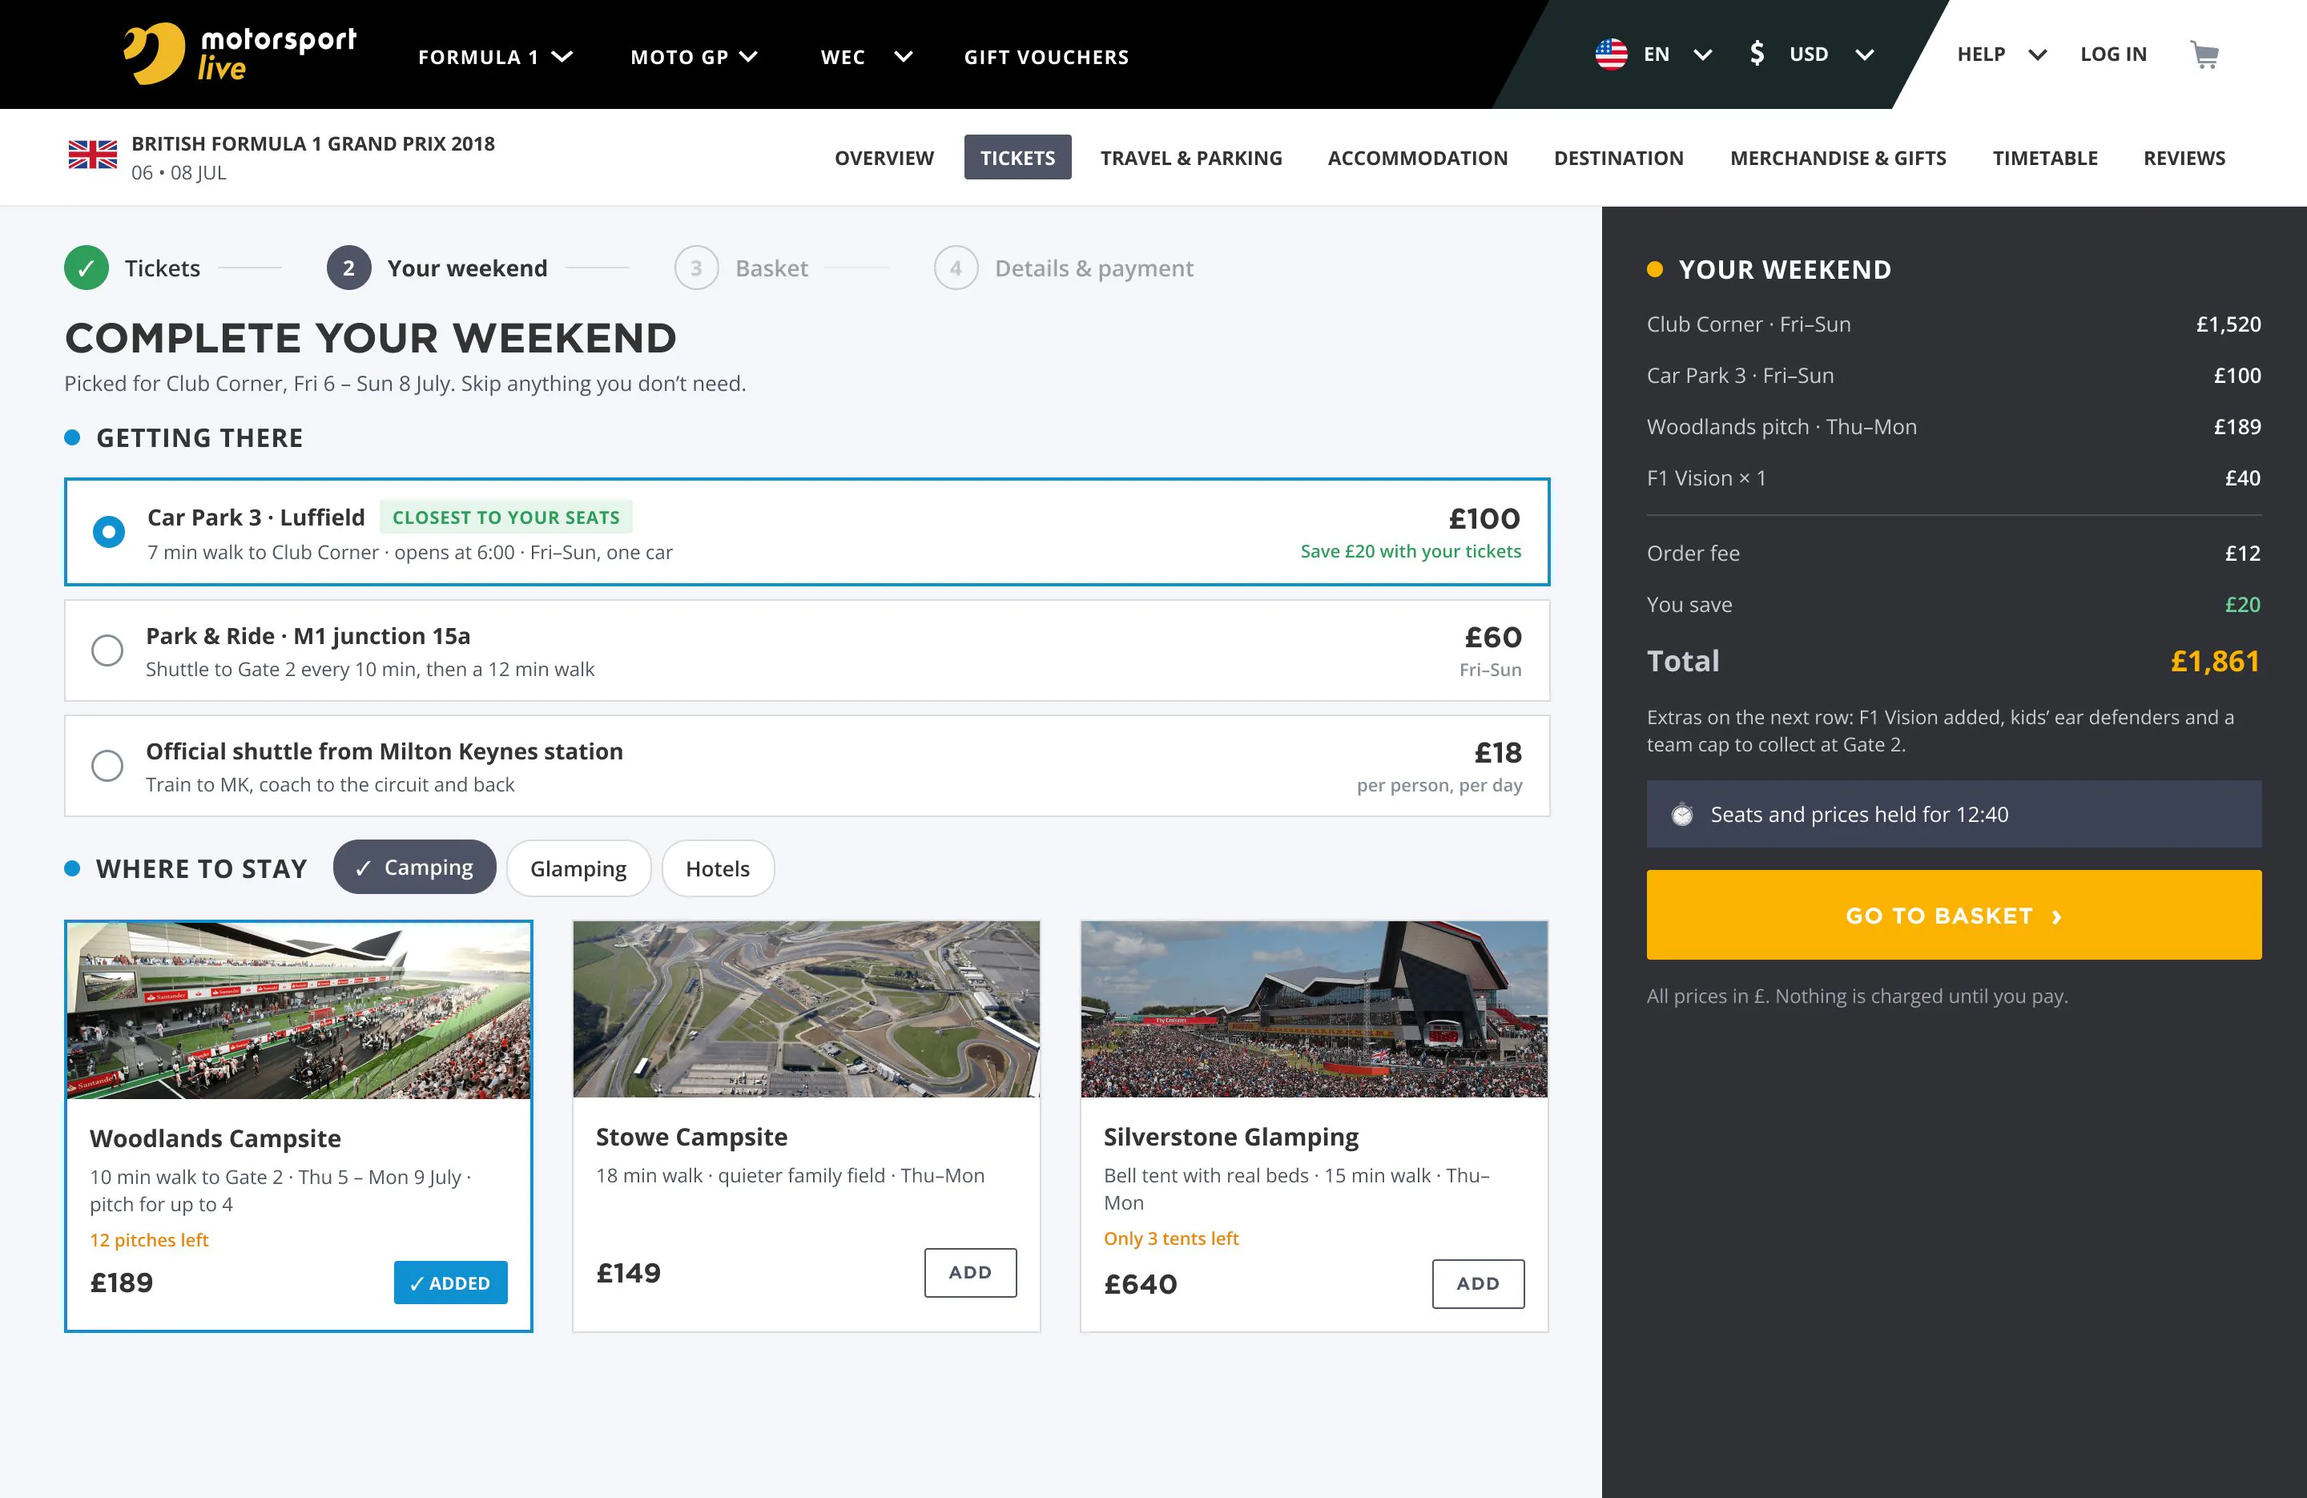Click the US flag language icon

pyautogui.click(x=1611, y=54)
